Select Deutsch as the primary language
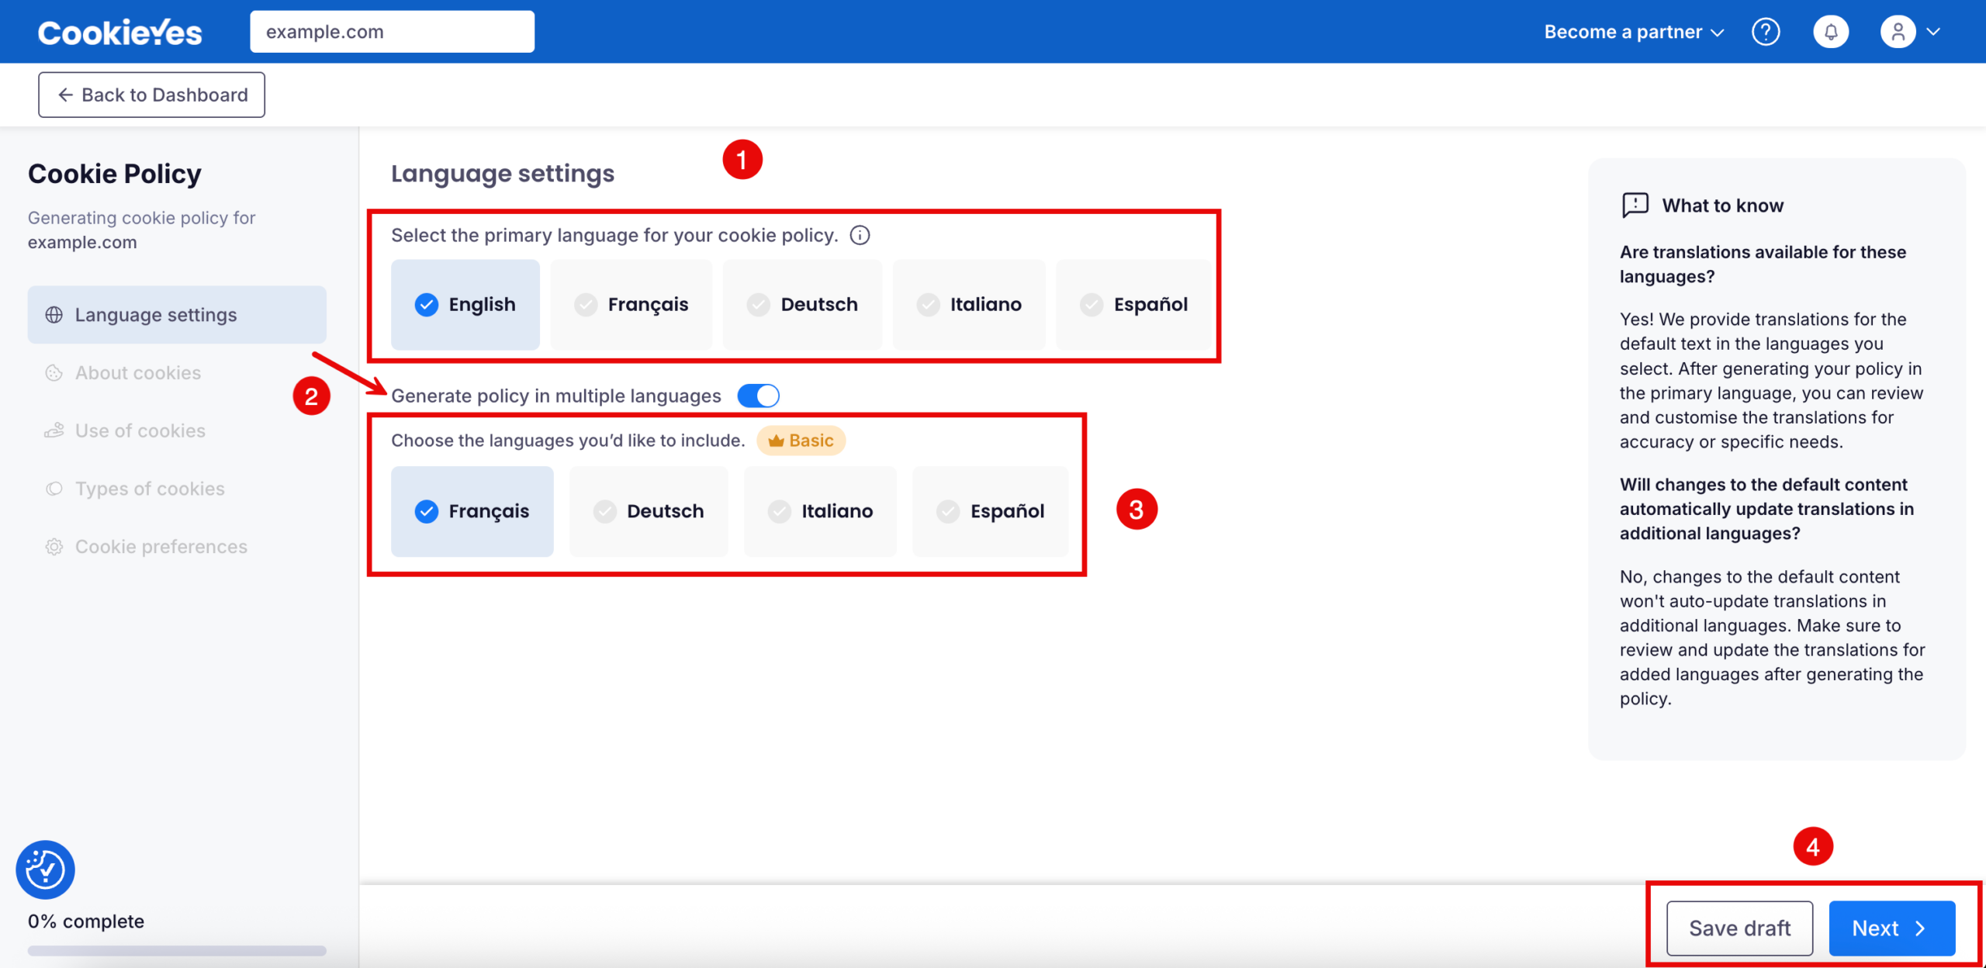Image resolution: width=1986 pixels, height=968 pixels. click(802, 304)
